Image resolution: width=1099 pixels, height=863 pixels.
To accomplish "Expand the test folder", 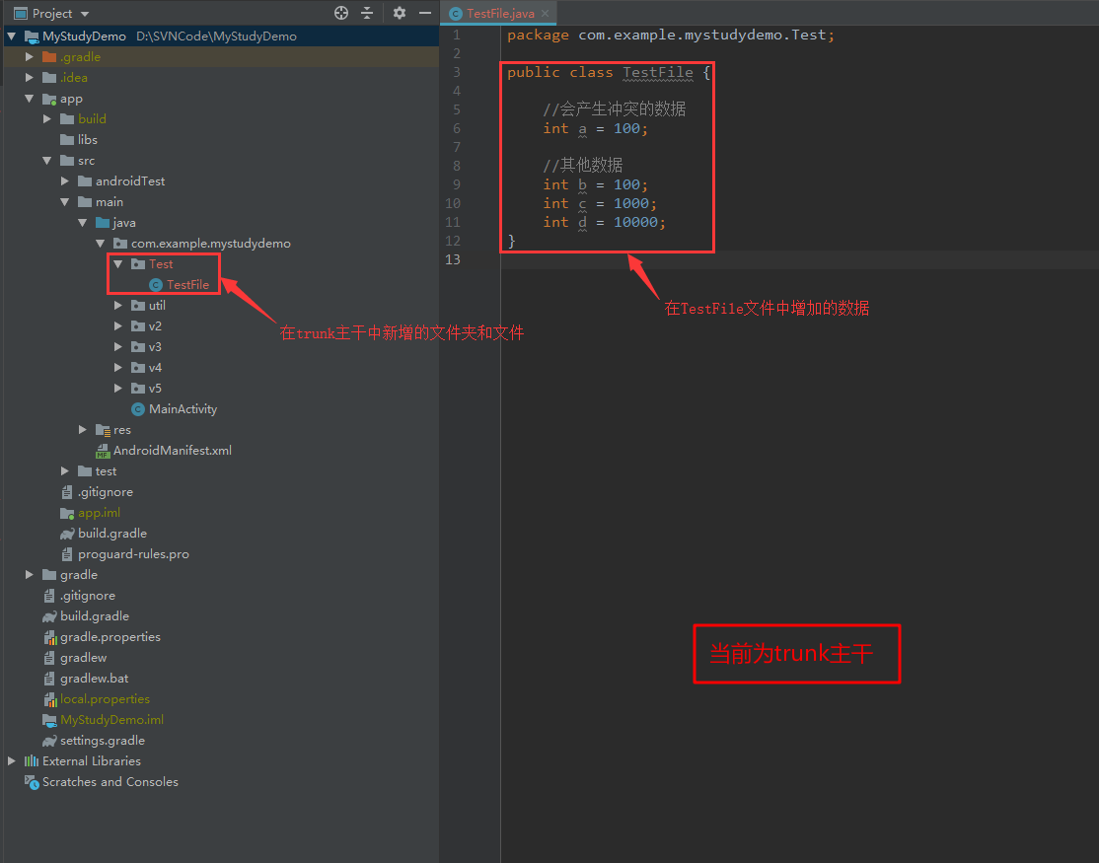I will click(x=65, y=470).
